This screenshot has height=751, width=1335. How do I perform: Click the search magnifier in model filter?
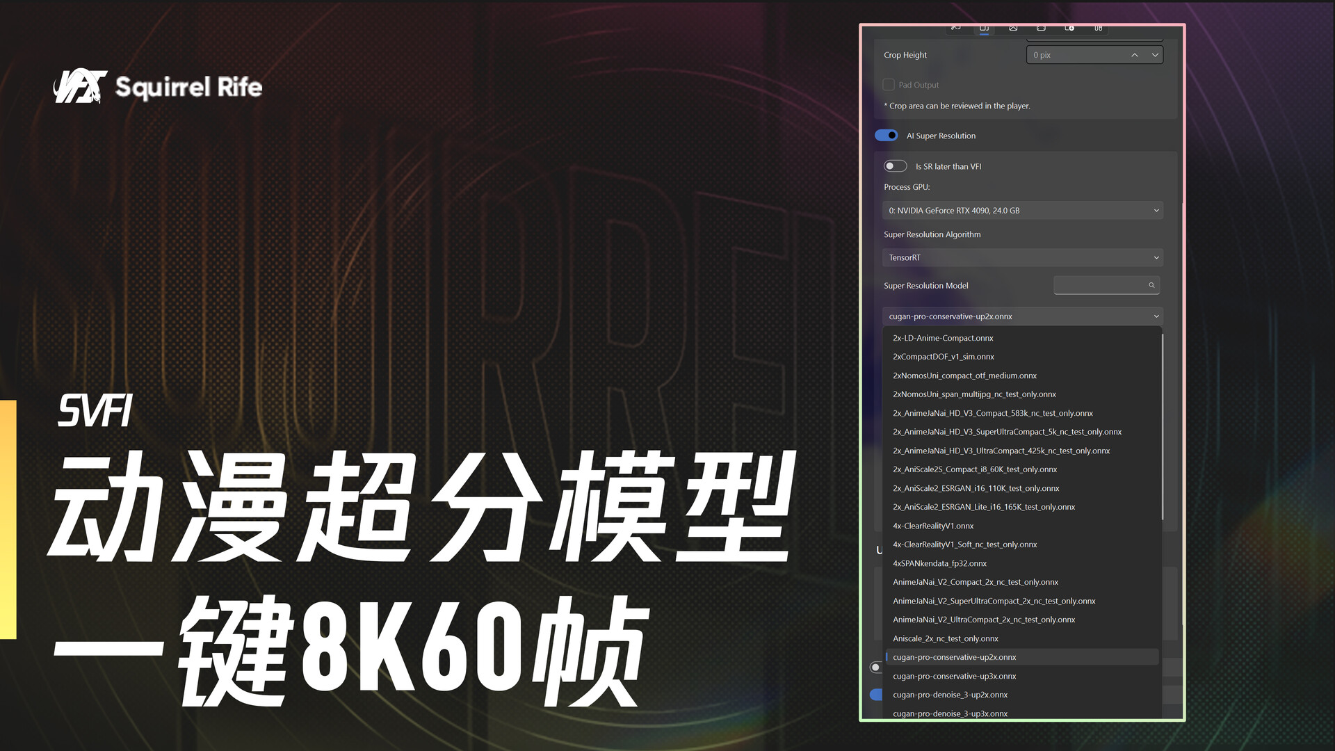(1151, 285)
